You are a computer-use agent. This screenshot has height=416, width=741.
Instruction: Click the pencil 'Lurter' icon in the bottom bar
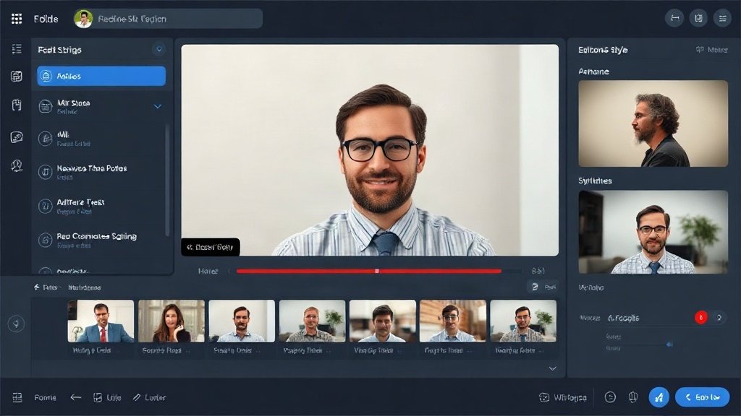click(x=137, y=398)
